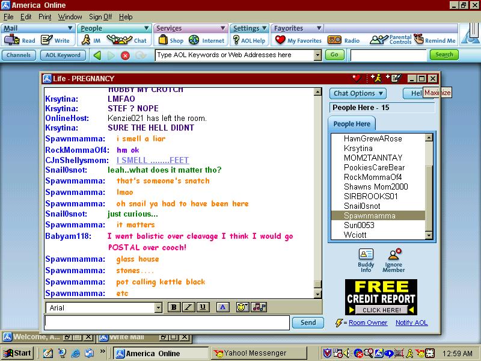
Task: Click the Channels button
Action: click(x=19, y=55)
